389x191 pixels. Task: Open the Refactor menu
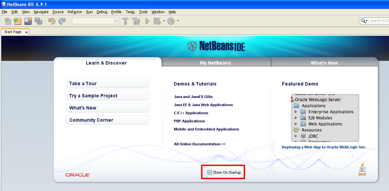coord(75,12)
